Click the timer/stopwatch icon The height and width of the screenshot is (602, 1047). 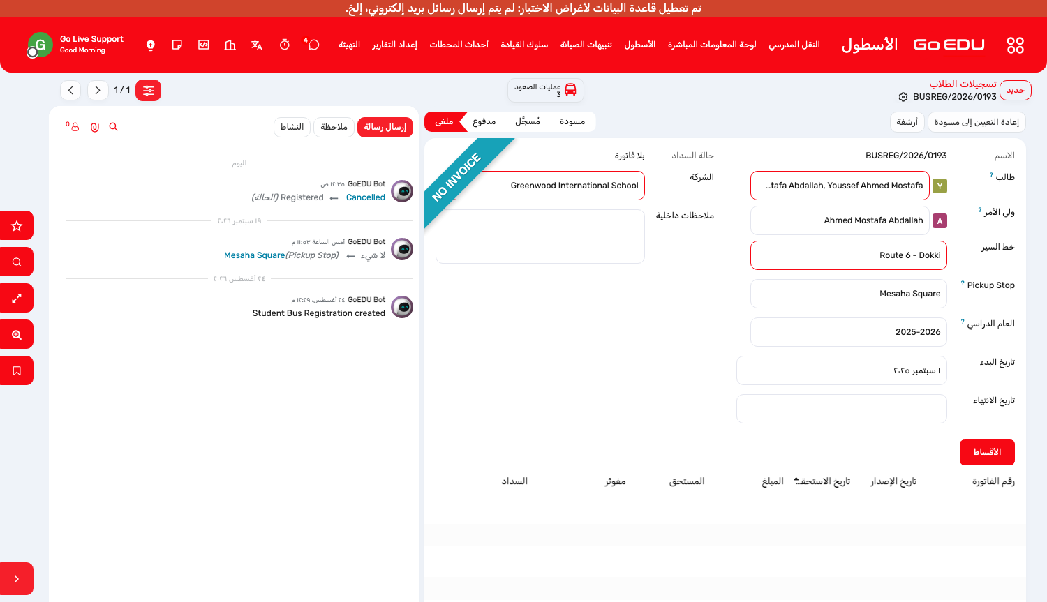285,45
